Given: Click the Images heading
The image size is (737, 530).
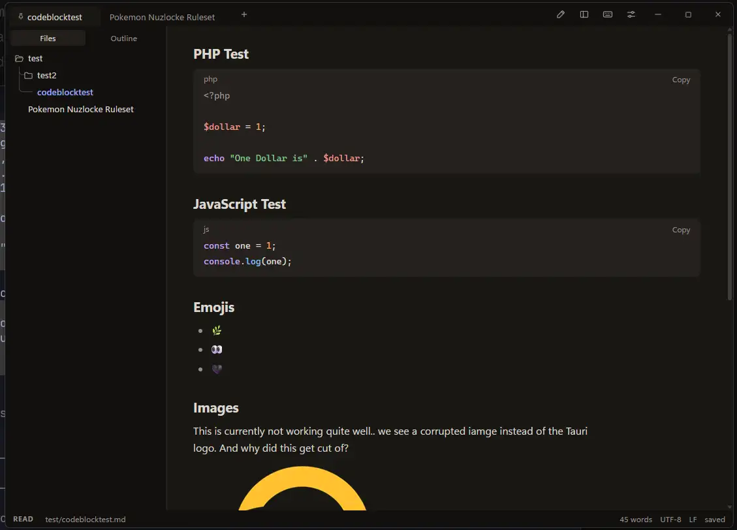Looking at the screenshot, I should (215, 408).
